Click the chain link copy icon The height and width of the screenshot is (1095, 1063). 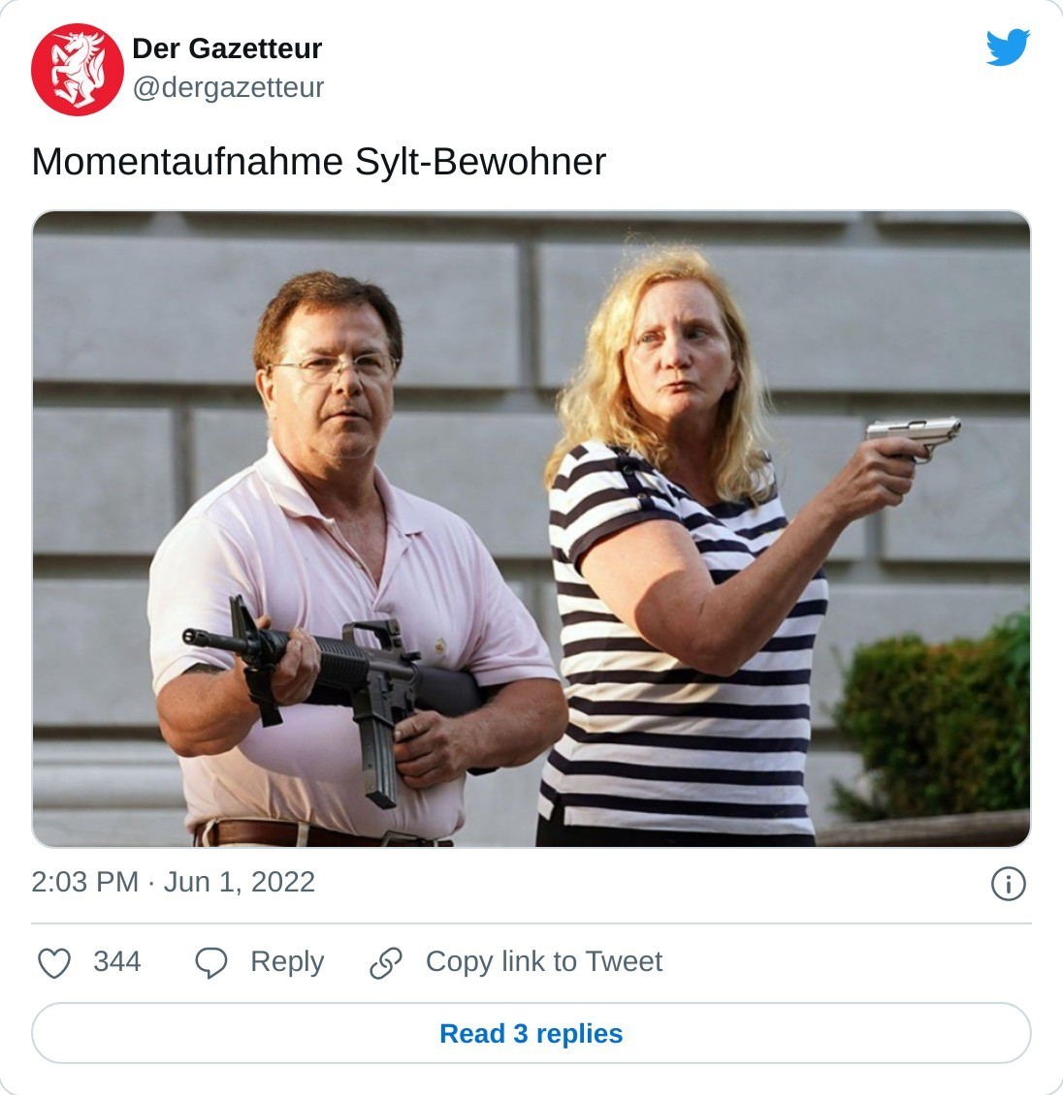click(x=386, y=963)
